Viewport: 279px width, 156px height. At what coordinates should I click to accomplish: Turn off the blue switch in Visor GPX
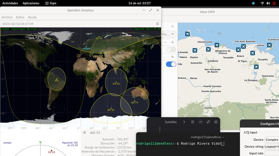(x=171, y=64)
